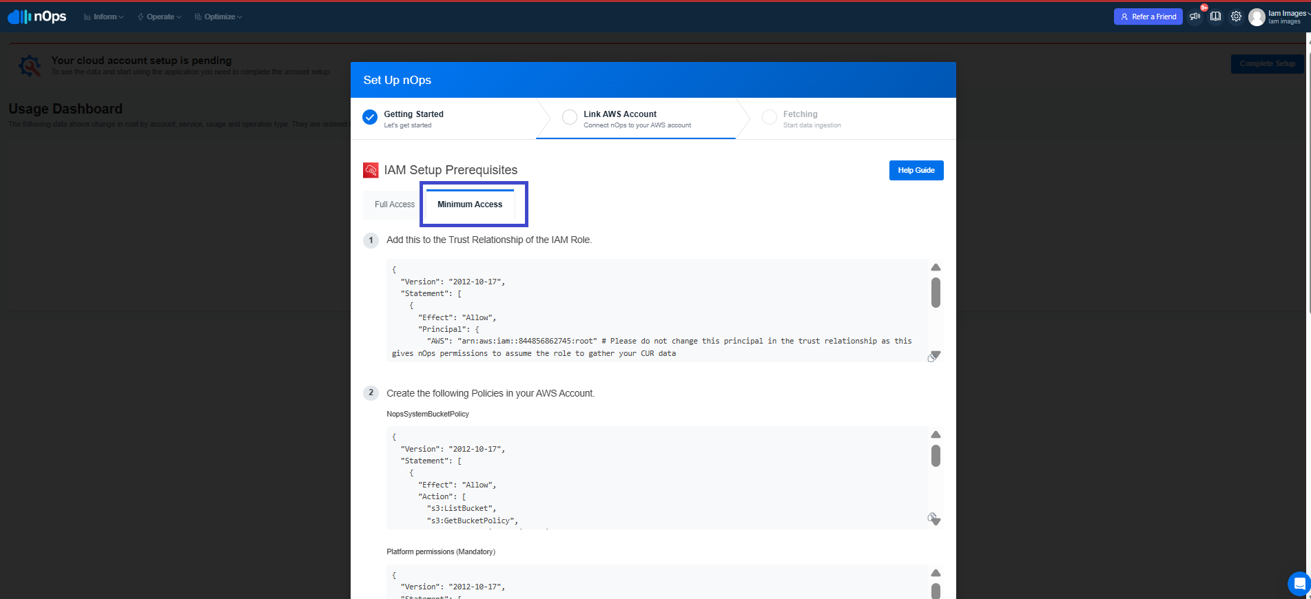Click the Link AWS Account step circle

point(570,117)
